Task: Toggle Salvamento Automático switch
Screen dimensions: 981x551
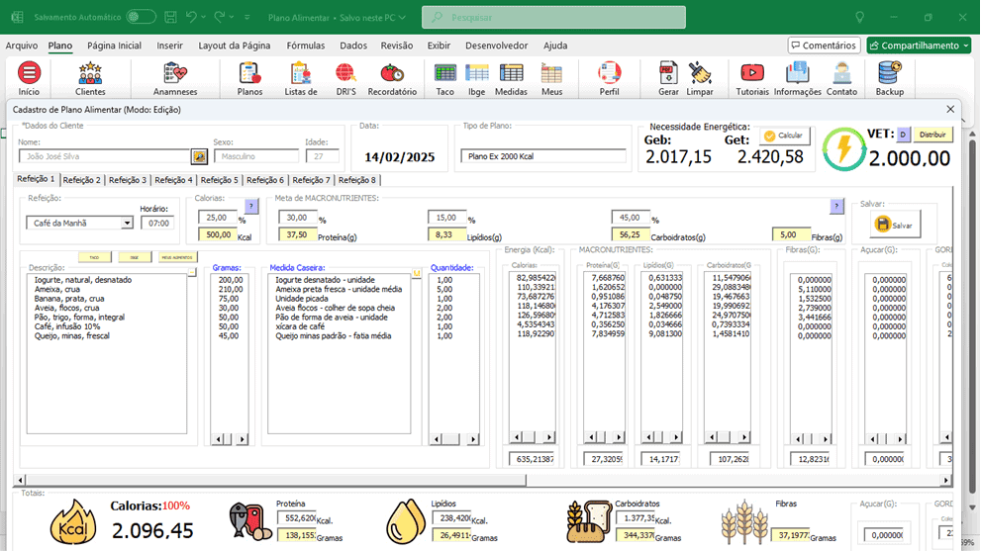Action: point(141,17)
